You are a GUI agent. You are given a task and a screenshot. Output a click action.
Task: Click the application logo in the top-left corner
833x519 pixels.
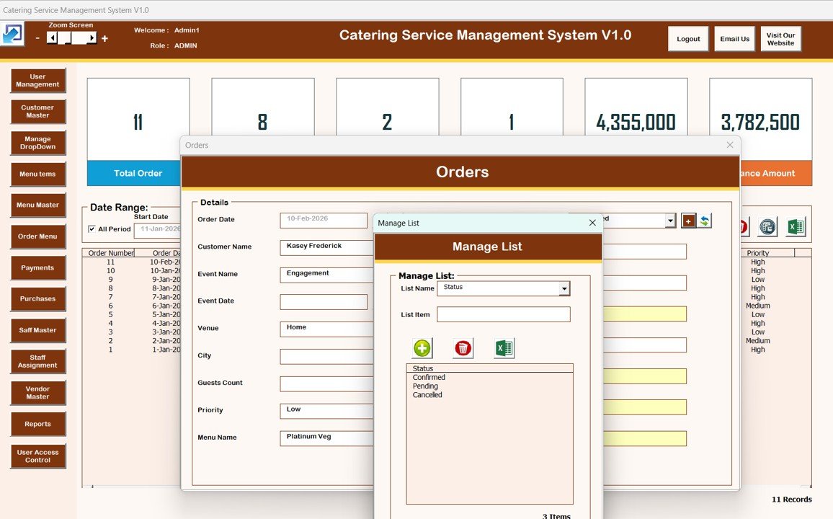pos(13,33)
